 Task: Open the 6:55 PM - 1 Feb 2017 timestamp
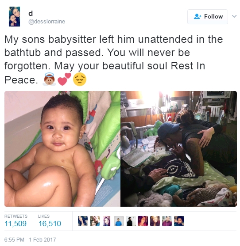click(30, 239)
